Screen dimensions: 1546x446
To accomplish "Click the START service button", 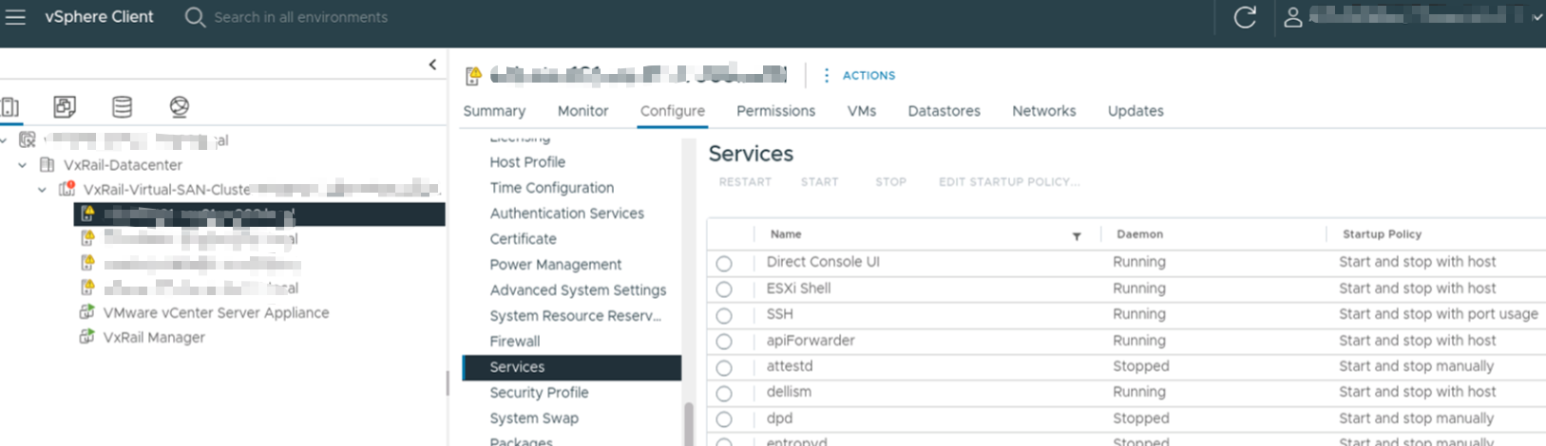I will click(819, 182).
